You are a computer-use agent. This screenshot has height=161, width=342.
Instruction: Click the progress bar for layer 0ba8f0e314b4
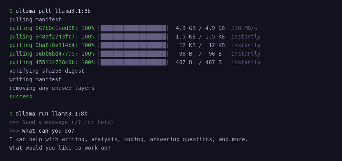tap(133, 45)
